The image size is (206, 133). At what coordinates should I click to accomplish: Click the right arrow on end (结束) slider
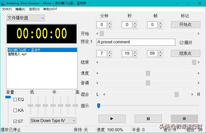[x=199, y=62]
